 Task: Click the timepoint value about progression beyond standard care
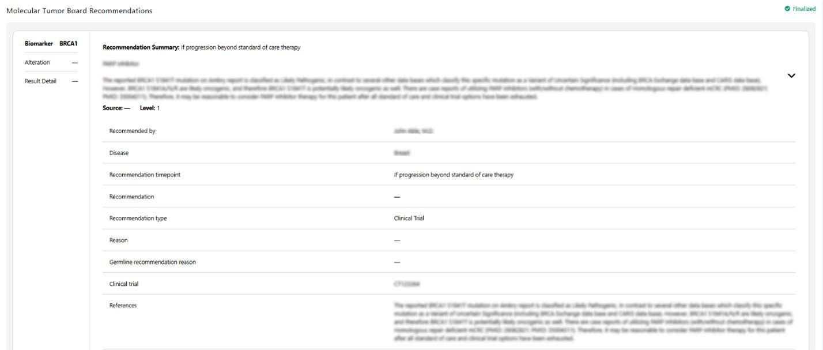click(x=454, y=175)
